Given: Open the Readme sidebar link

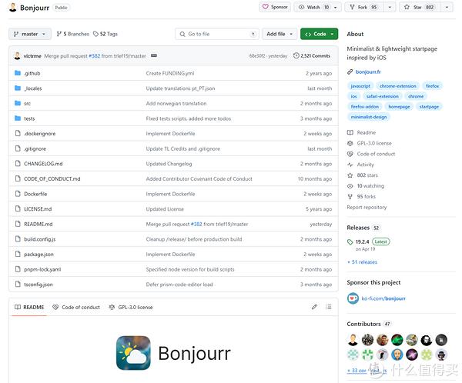Looking at the screenshot, I should (x=362, y=132).
